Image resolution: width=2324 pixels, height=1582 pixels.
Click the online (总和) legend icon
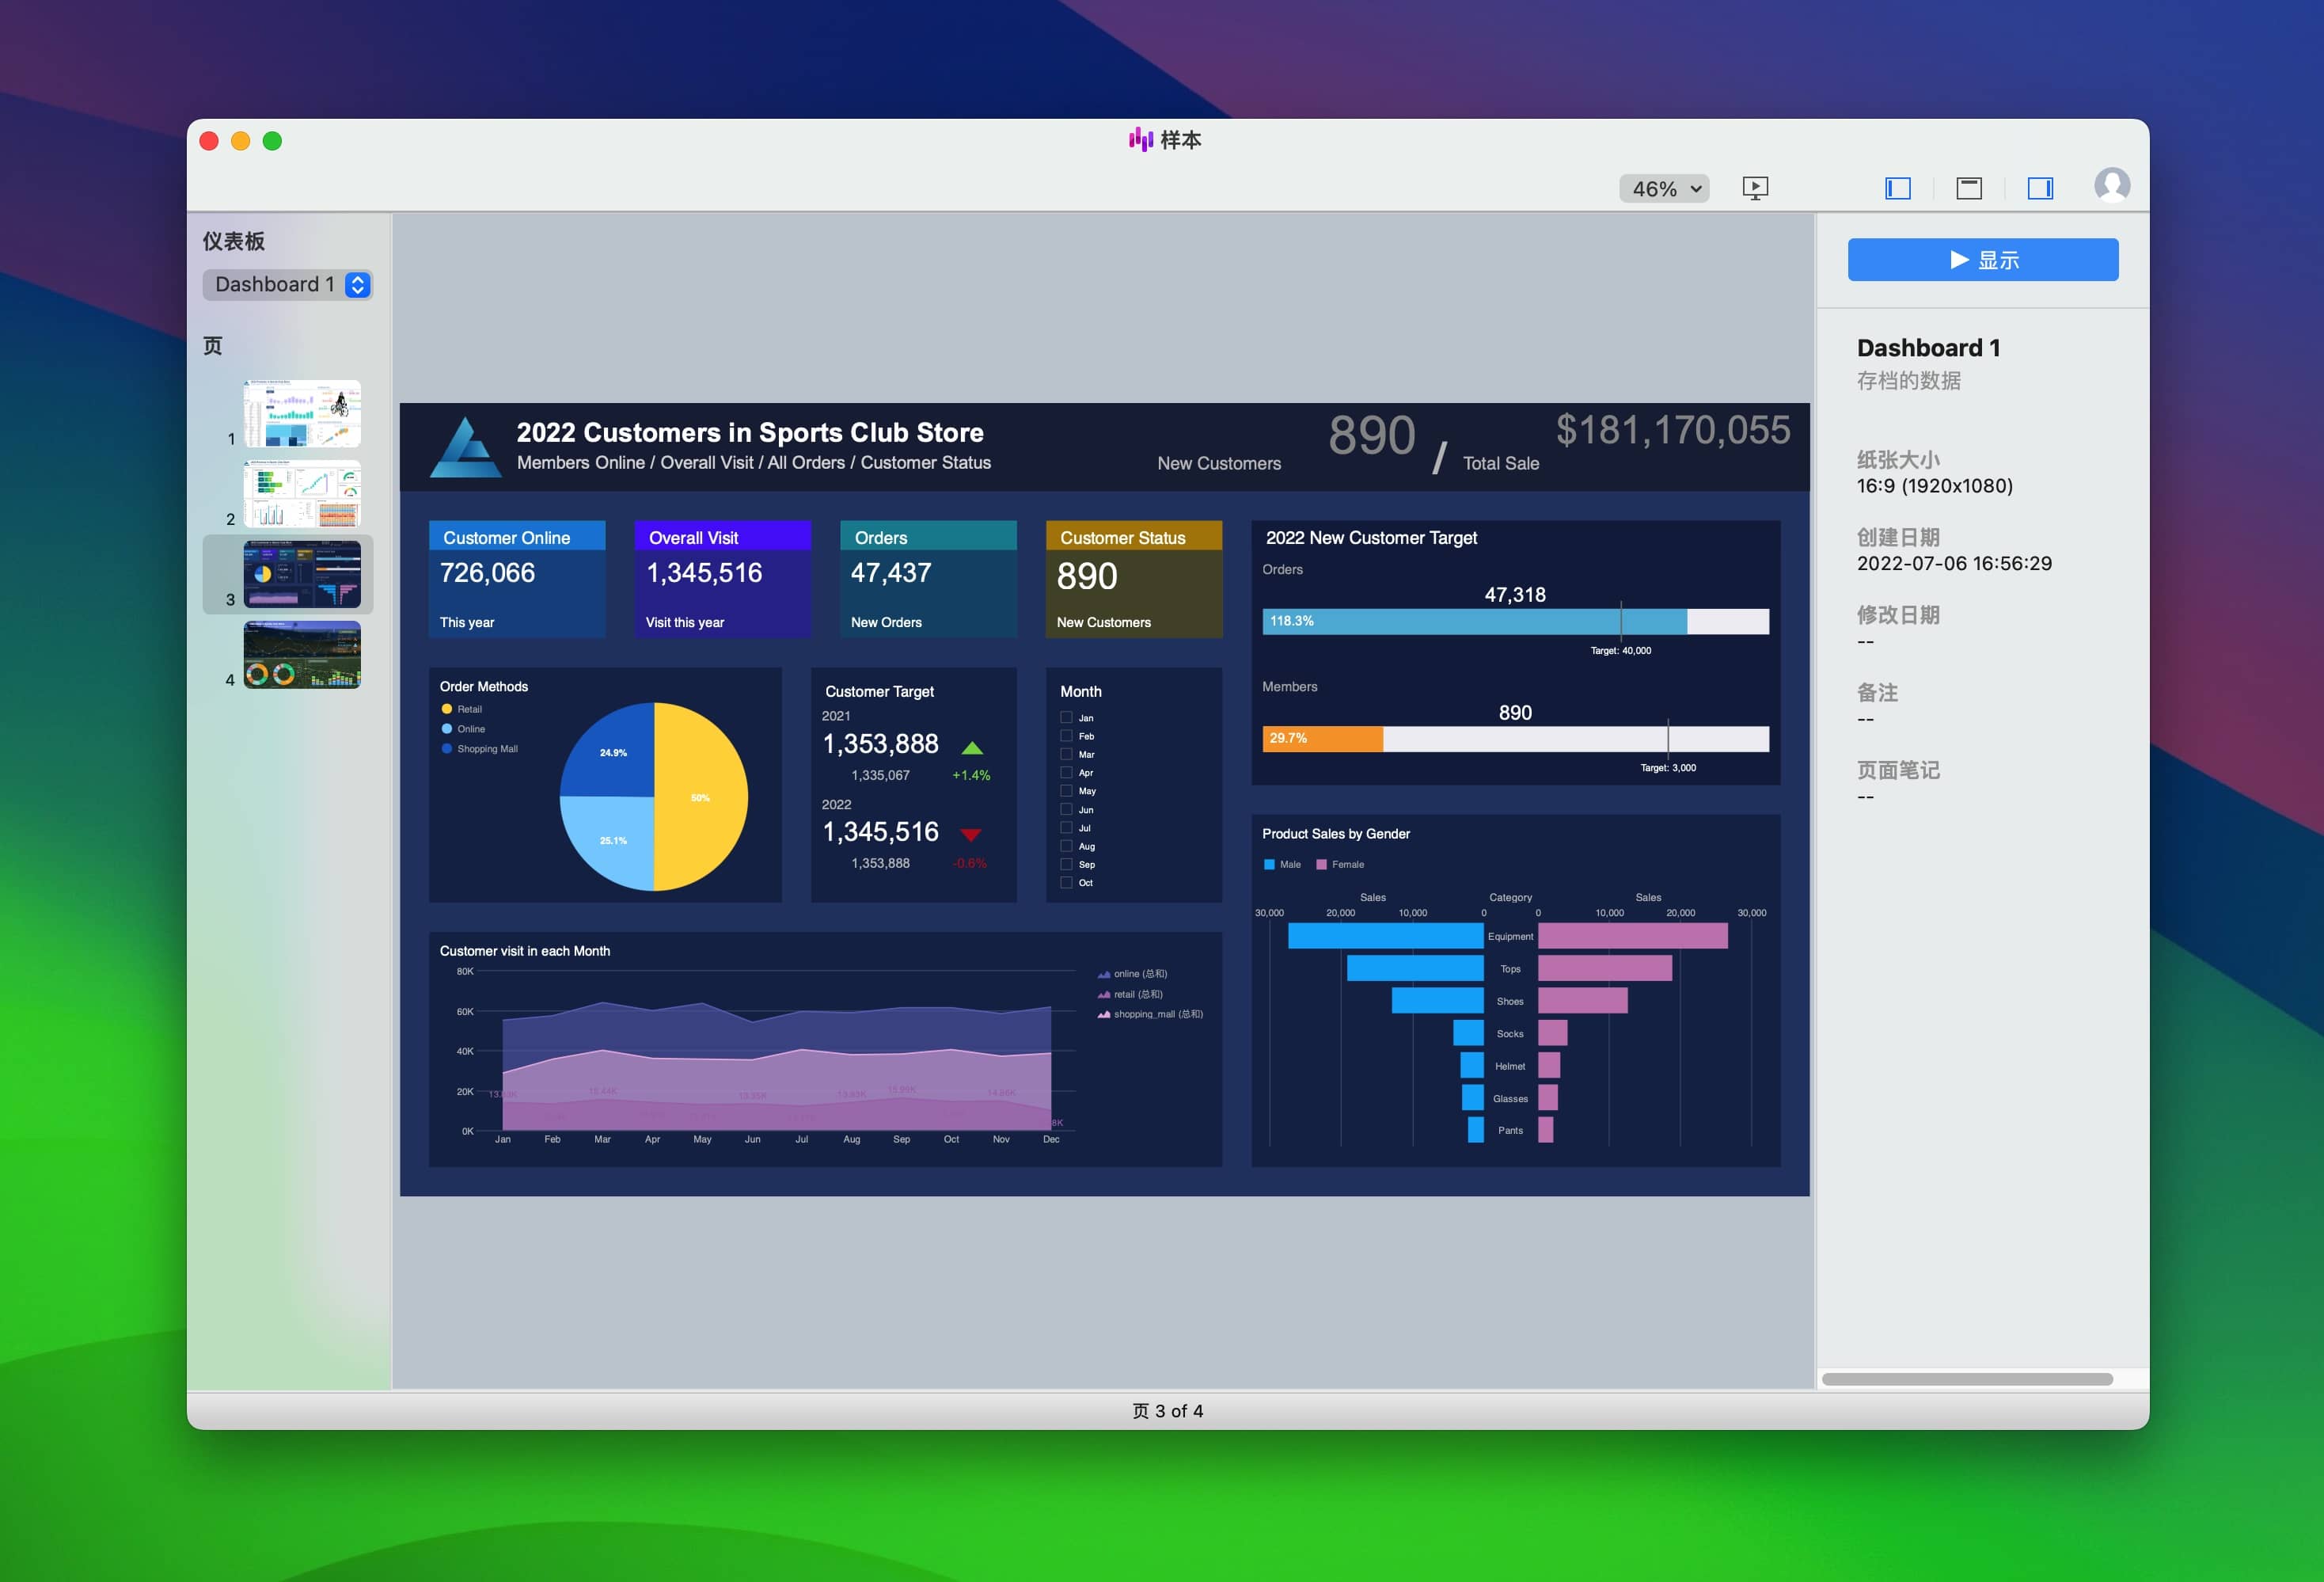click(1103, 974)
